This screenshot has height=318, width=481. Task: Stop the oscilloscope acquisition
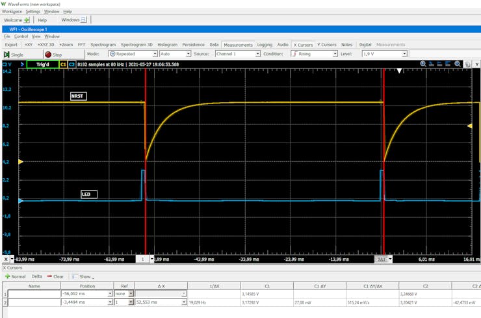click(x=53, y=55)
